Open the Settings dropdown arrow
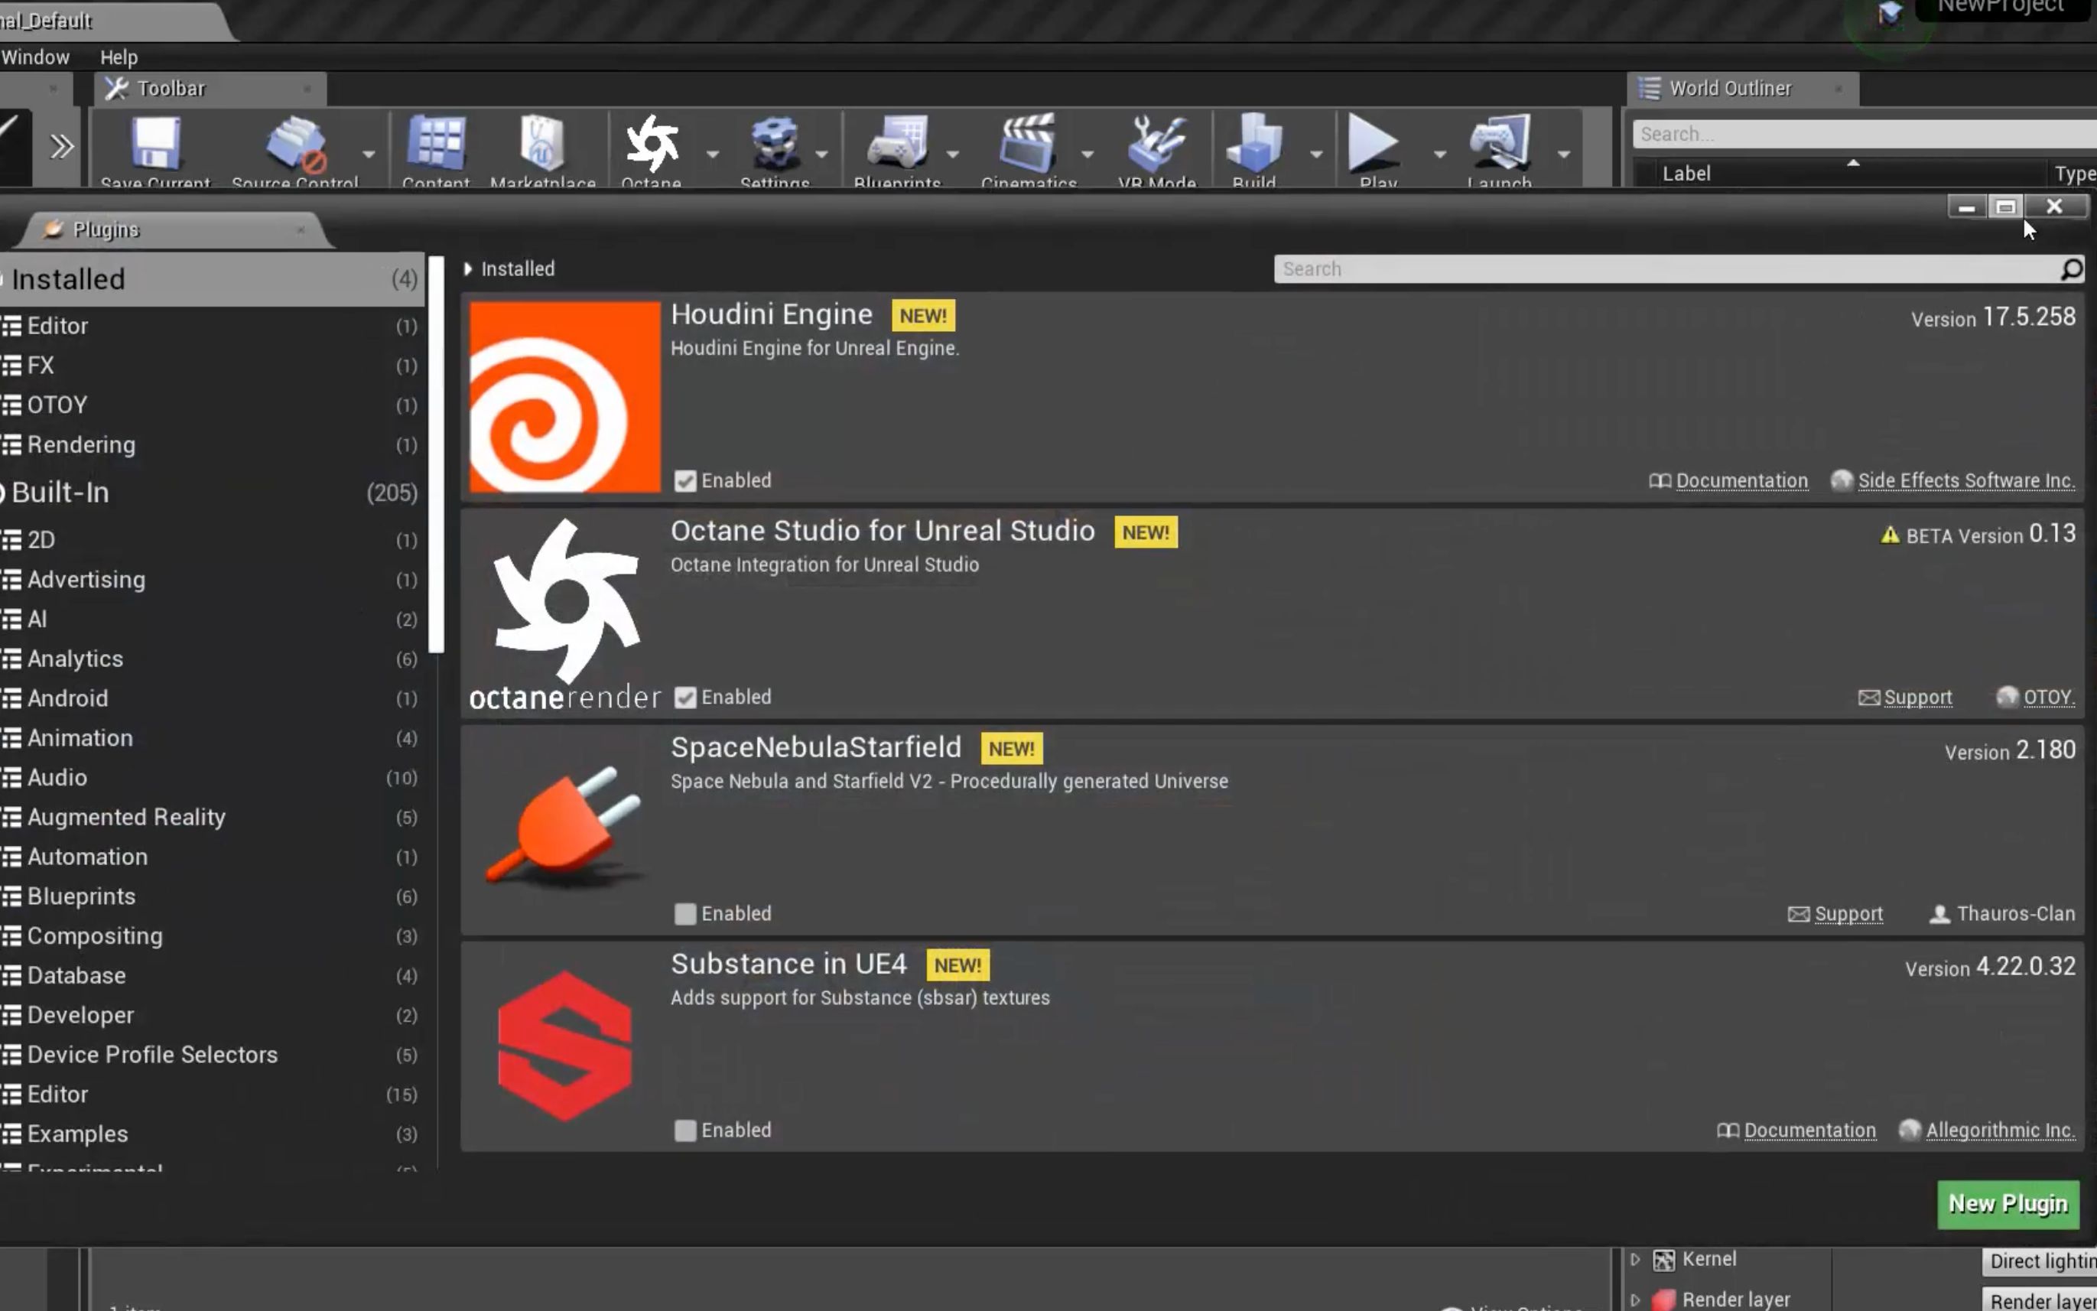This screenshot has width=2097, height=1311. [822, 155]
